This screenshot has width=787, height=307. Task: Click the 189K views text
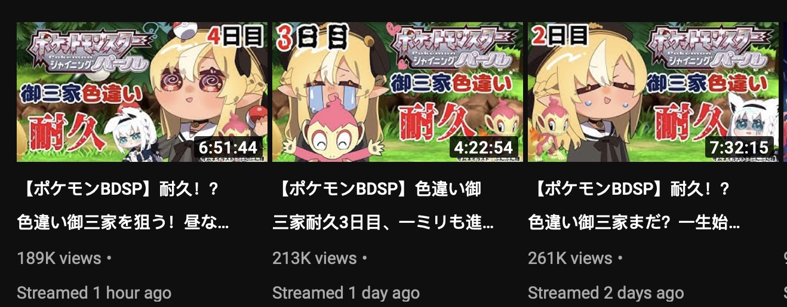coord(59,259)
